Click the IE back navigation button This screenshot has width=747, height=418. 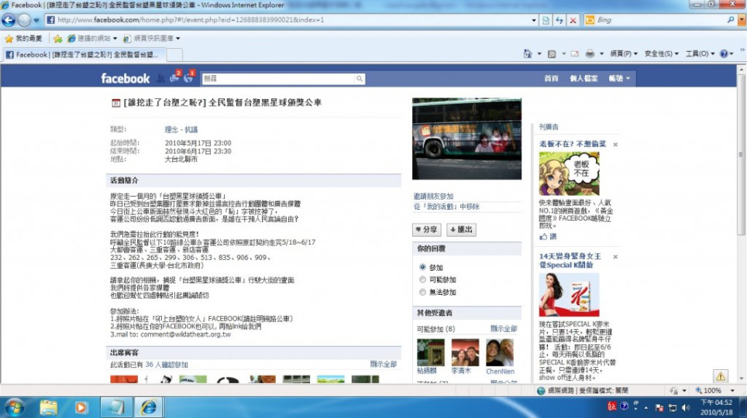coord(9,20)
